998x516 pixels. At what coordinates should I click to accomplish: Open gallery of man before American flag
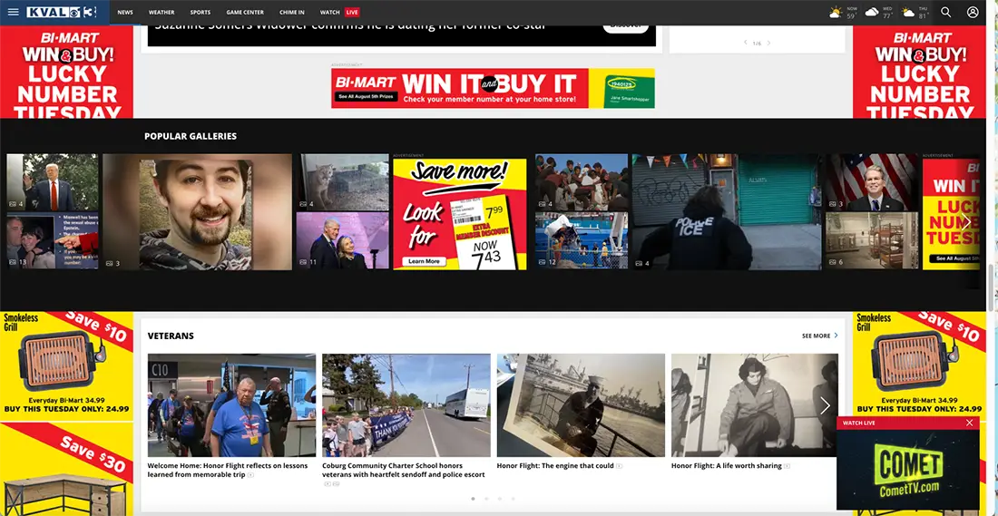pyautogui.click(x=871, y=182)
